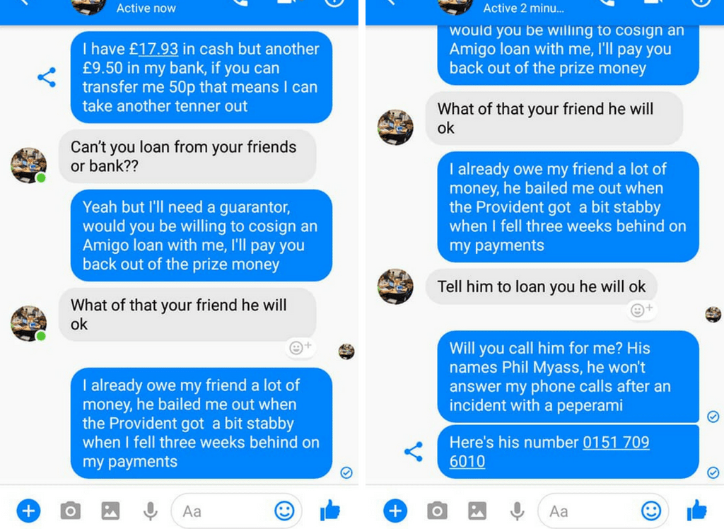Open photo gallery in right chat toolbar

click(477, 511)
